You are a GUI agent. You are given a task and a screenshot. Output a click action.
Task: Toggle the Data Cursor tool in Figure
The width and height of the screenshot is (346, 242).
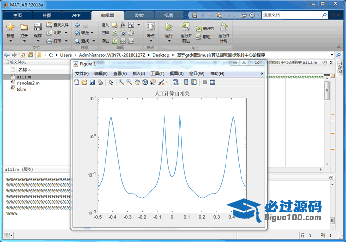[x=153, y=82]
